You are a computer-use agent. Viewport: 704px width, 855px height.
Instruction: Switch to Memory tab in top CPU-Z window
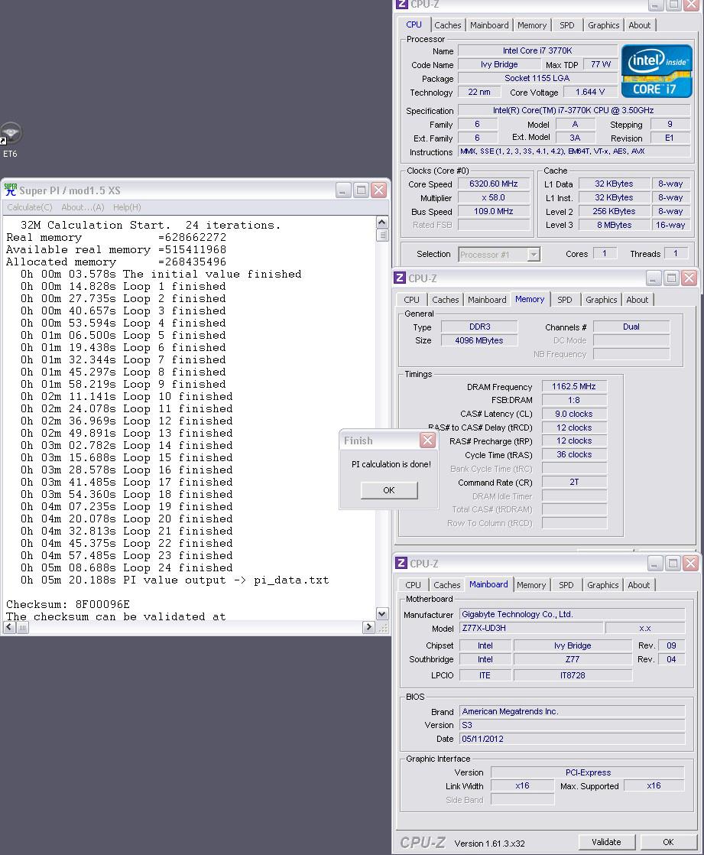[x=532, y=25]
